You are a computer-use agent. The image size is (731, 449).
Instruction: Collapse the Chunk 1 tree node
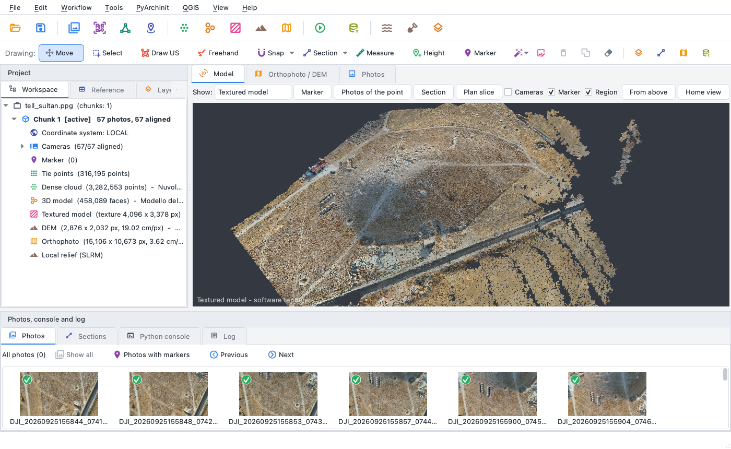(15, 119)
